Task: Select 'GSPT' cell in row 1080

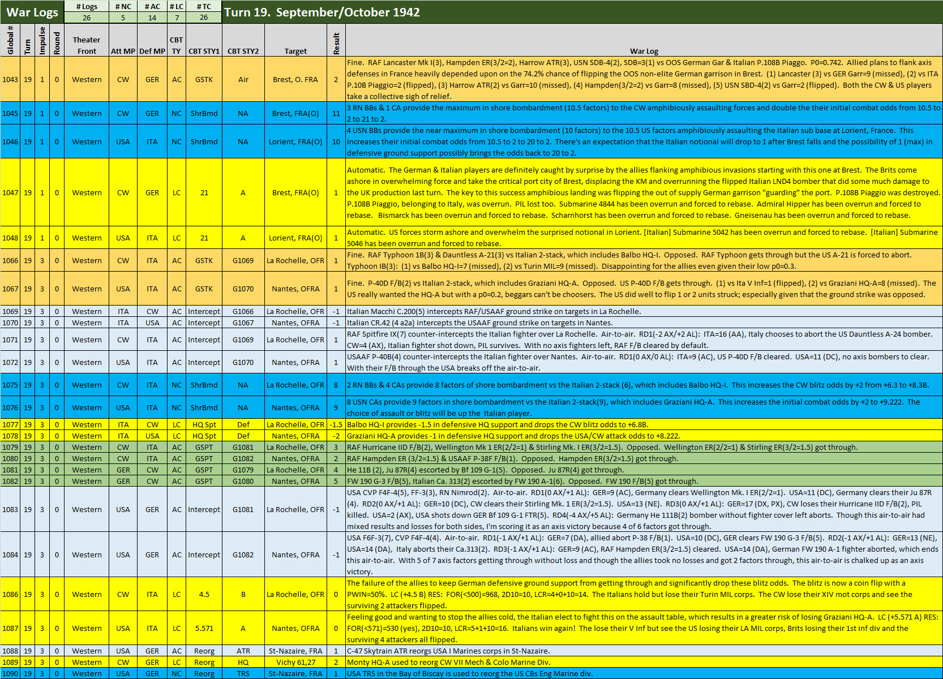Action: pos(204,458)
